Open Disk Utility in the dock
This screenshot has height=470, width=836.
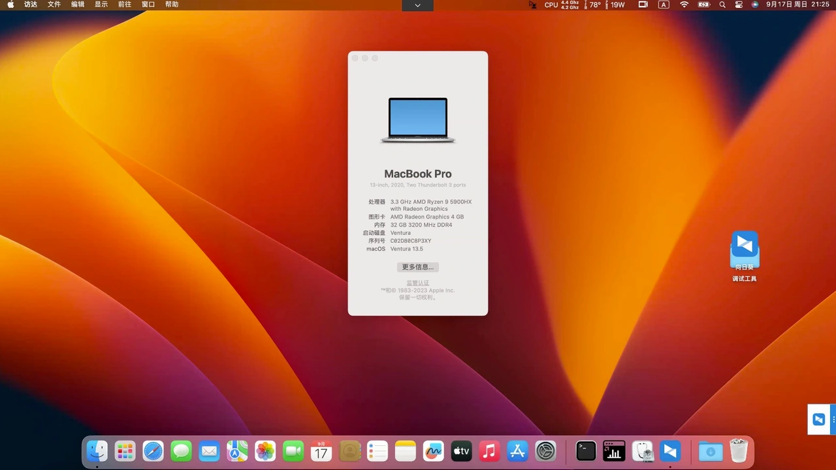(x=643, y=451)
